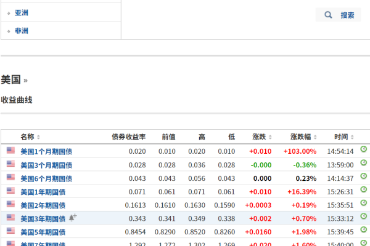The height and width of the screenshot is (246, 370).
Task: Click the US flag icon for 美国5年期国债
Action: (x=10, y=231)
